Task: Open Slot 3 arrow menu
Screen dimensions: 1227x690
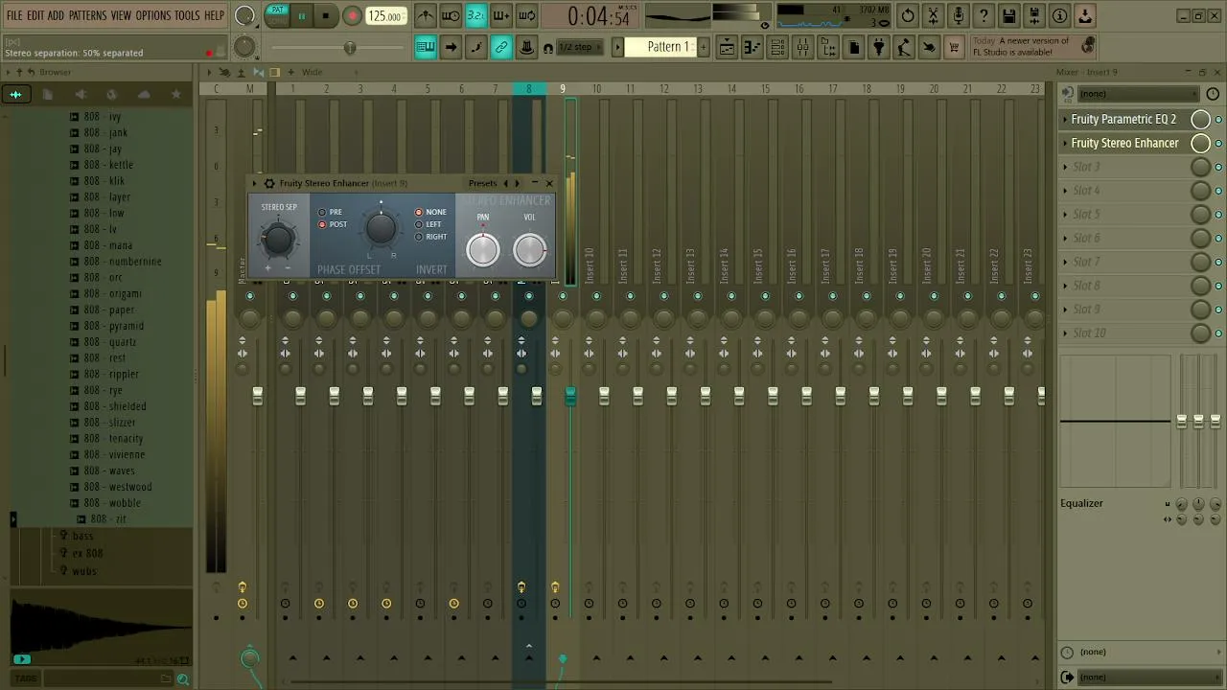Action: (1065, 167)
